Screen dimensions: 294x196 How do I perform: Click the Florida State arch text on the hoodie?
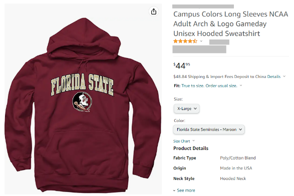click(x=82, y=84)
